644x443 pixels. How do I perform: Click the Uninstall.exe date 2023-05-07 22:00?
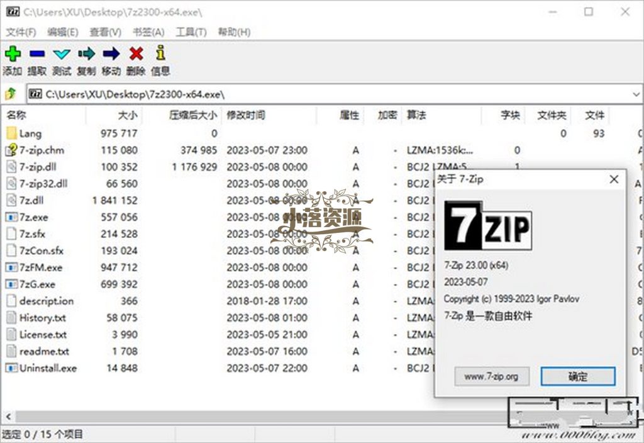click(x=267, y=367)
